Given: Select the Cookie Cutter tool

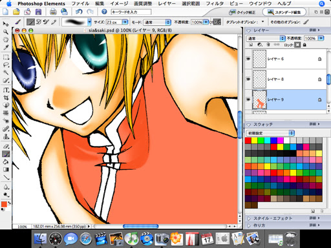Looking at the screenshot, I should pos(6,105).
